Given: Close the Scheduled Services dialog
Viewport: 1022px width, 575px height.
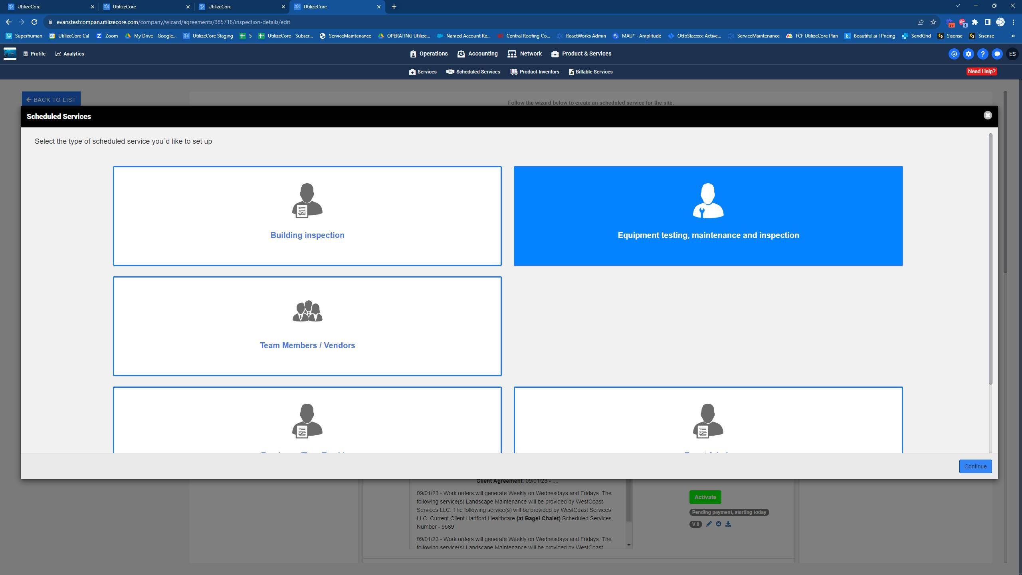Looking at the screenshot, I should pyautogui.click(x=987, y=115).
